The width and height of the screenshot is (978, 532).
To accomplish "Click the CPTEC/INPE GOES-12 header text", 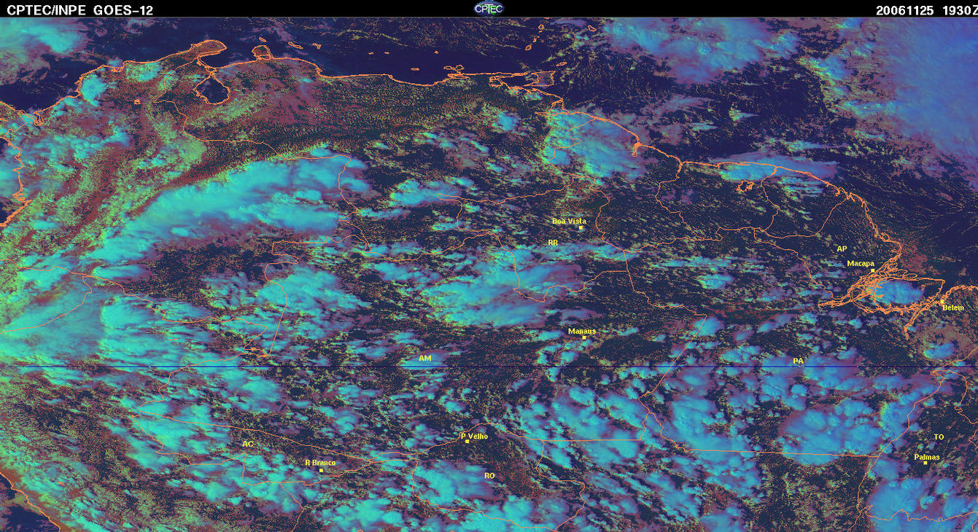I will [79, 9].
